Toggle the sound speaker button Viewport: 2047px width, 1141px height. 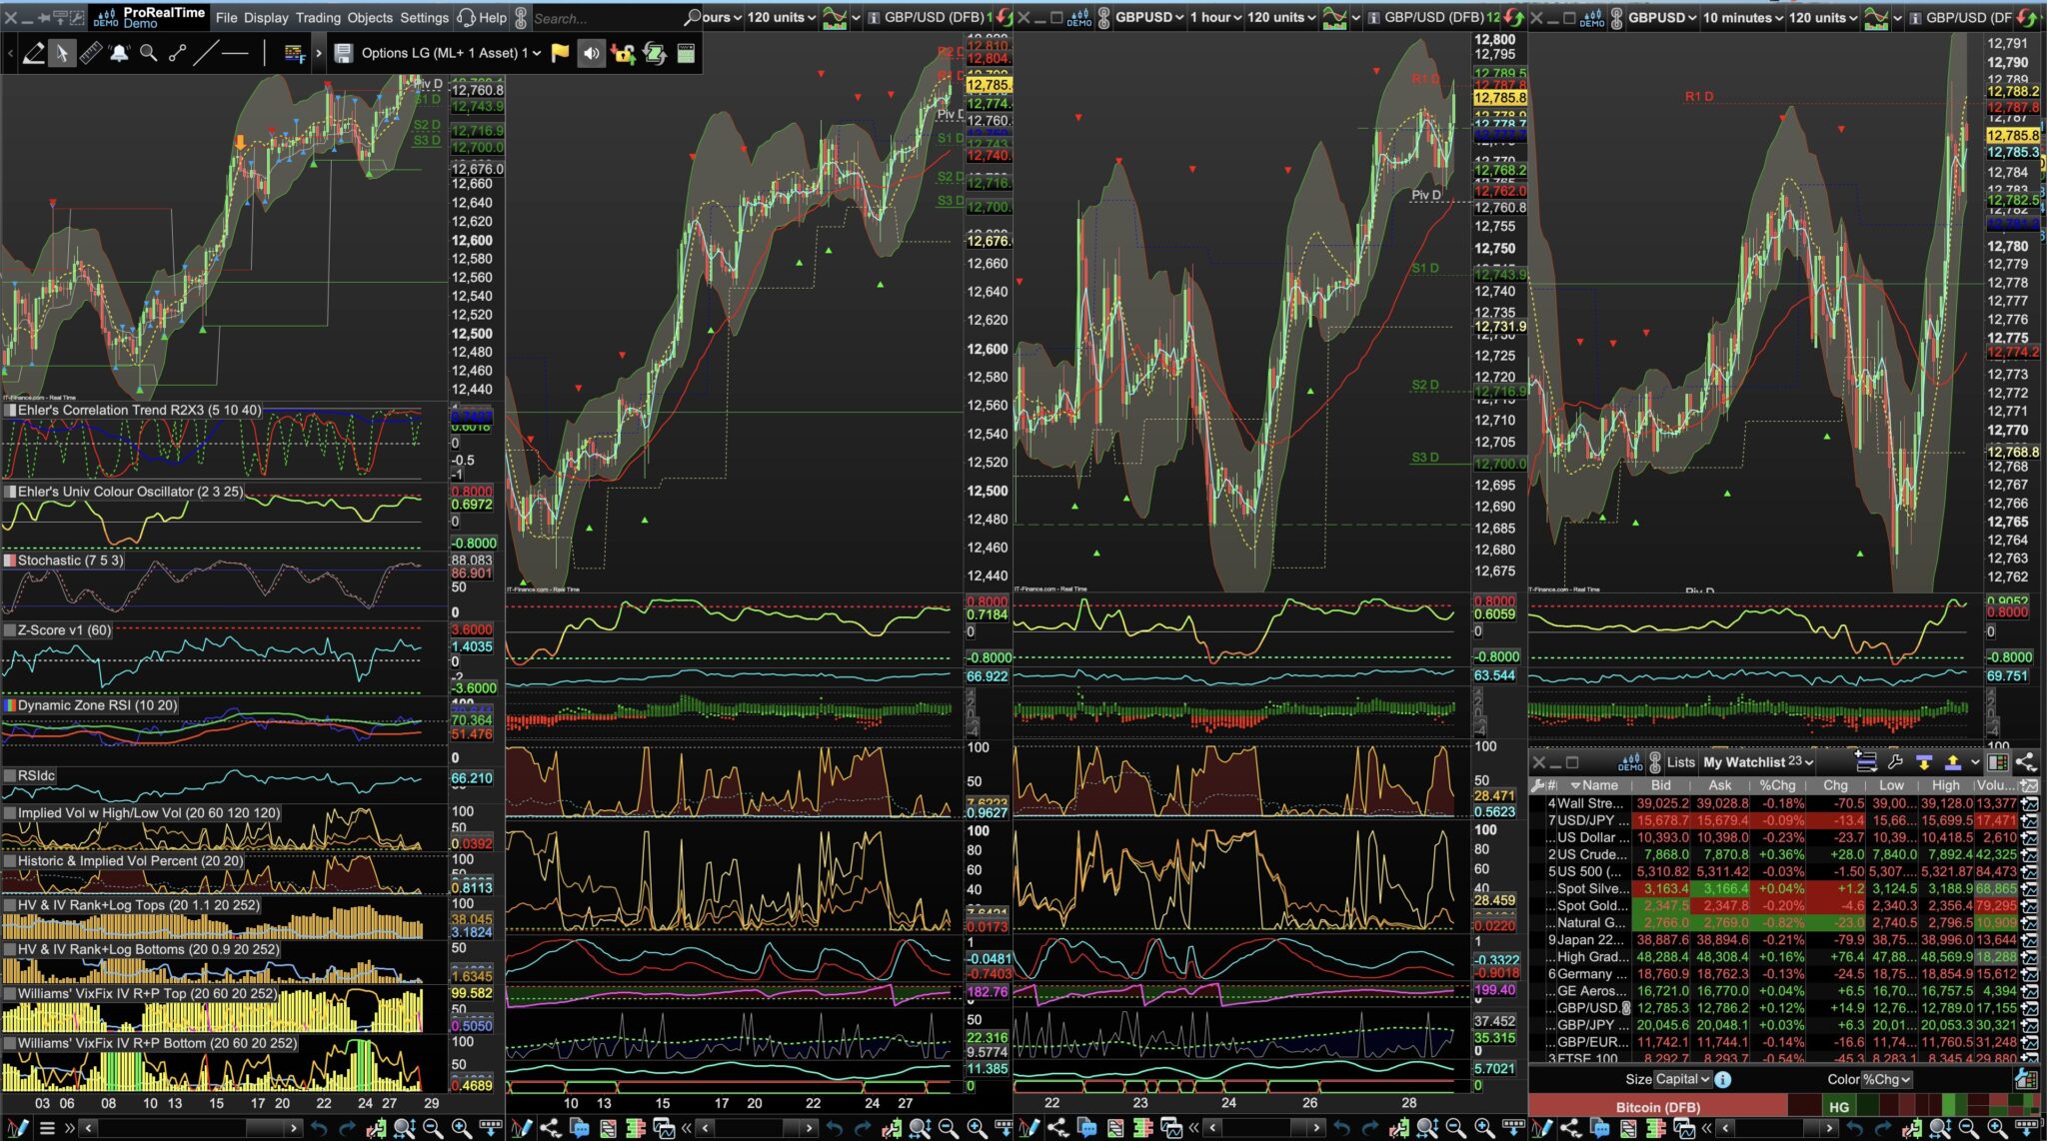[591, 53]
